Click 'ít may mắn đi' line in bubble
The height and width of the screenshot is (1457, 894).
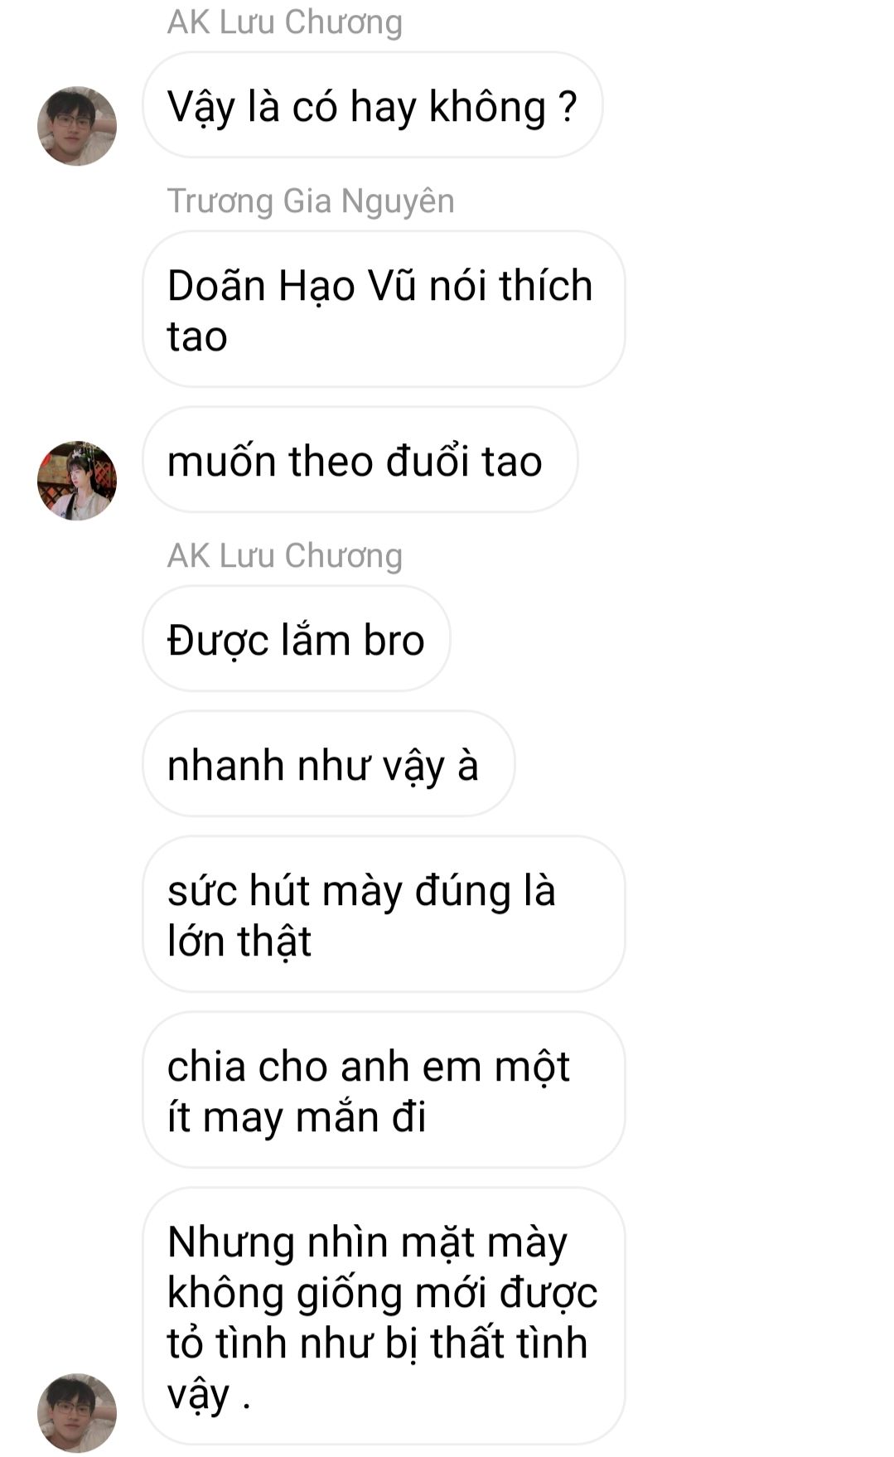coord(297,1116)
